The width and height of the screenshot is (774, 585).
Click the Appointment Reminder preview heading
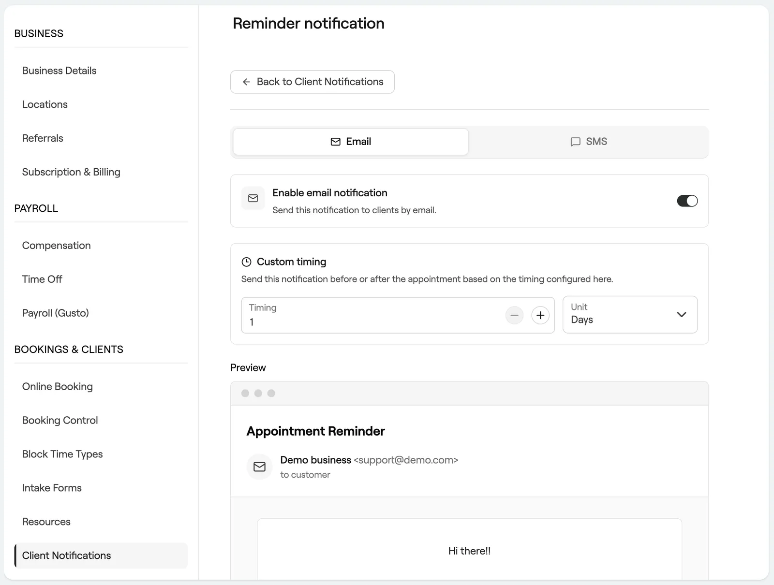316,431
